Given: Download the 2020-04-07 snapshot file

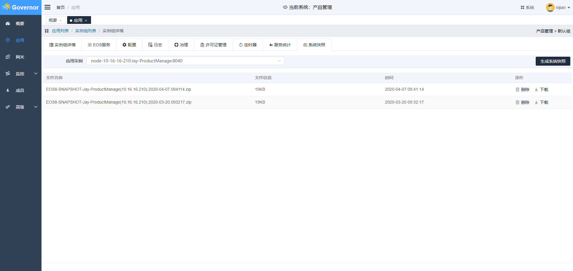Looking at the screenshot, I should coord(541,90).
